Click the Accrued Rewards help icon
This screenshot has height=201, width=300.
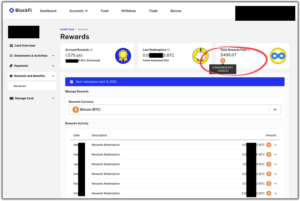(x=91, y=50)
